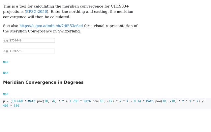Click the -6 exponent in the formula

click(x=54, y=101)
